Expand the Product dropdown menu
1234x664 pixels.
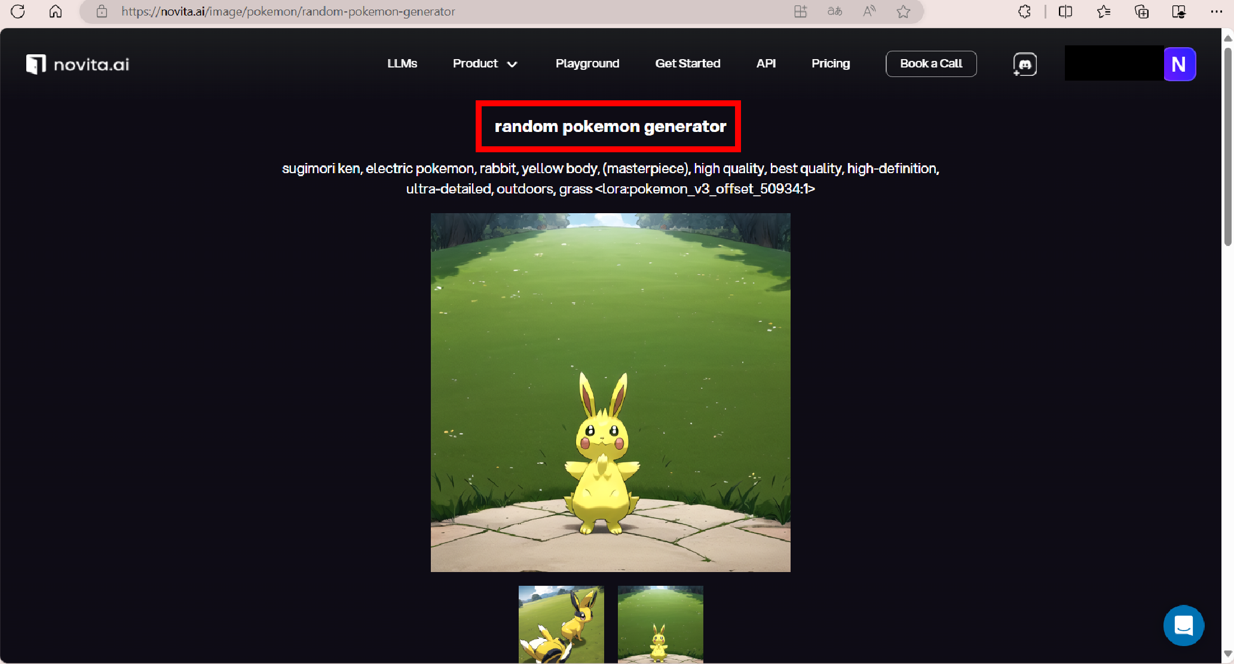485,64
